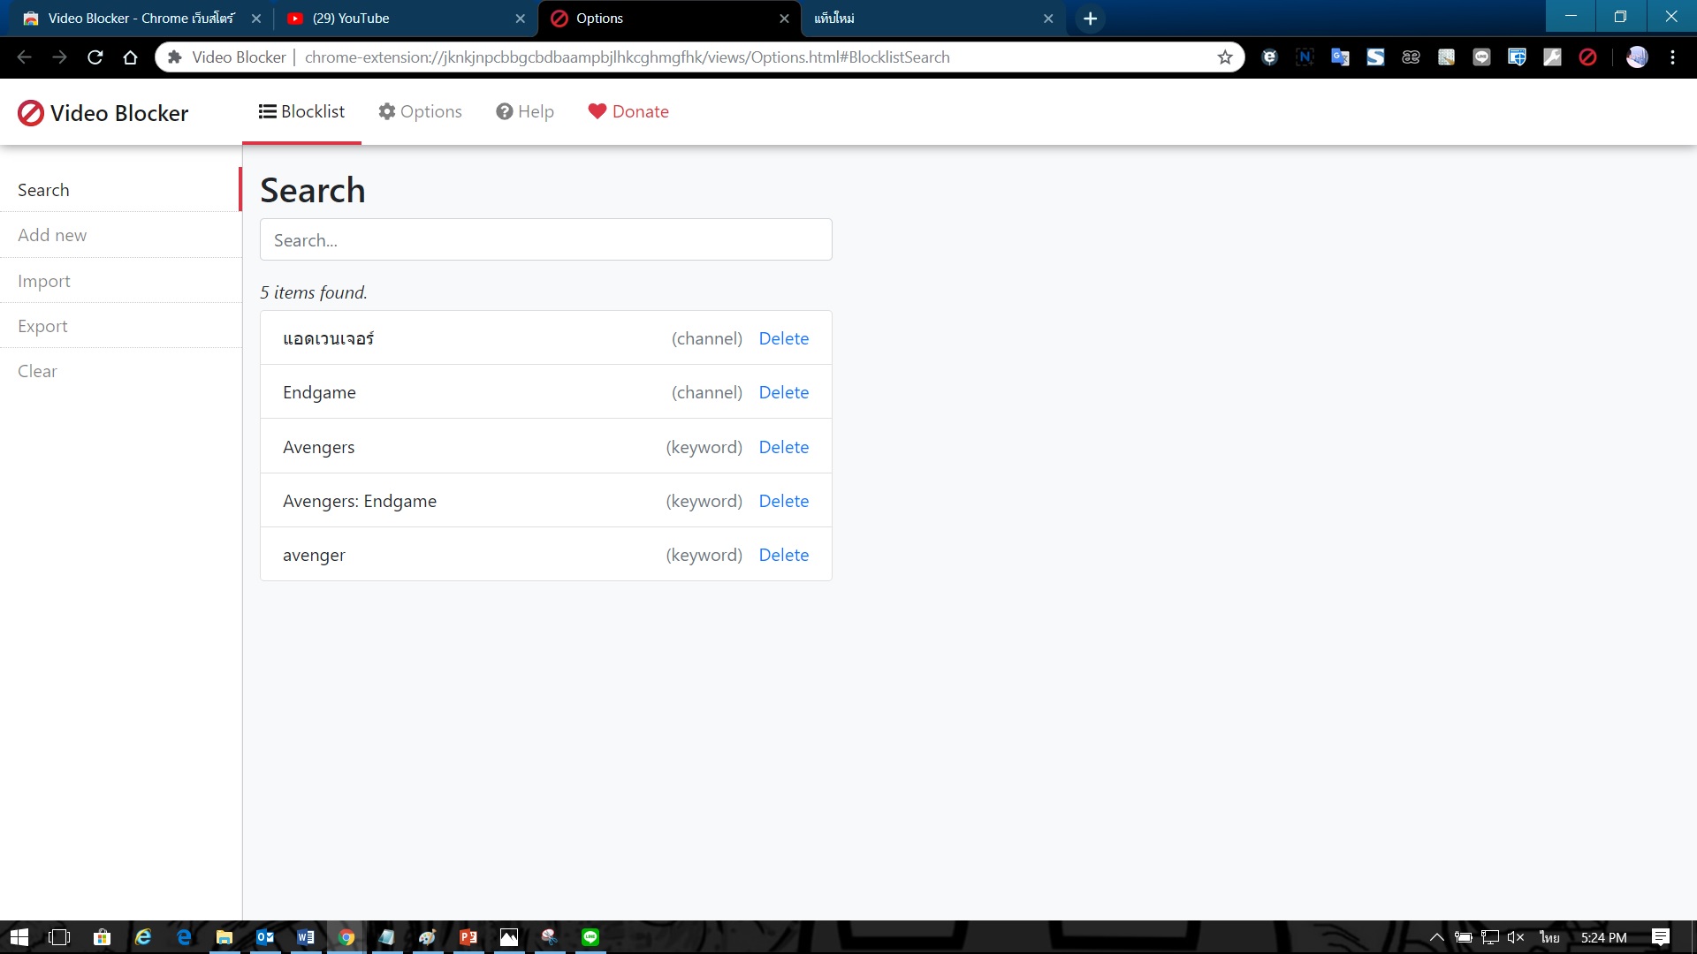Open the blue S extension icon

[1375, 57]
